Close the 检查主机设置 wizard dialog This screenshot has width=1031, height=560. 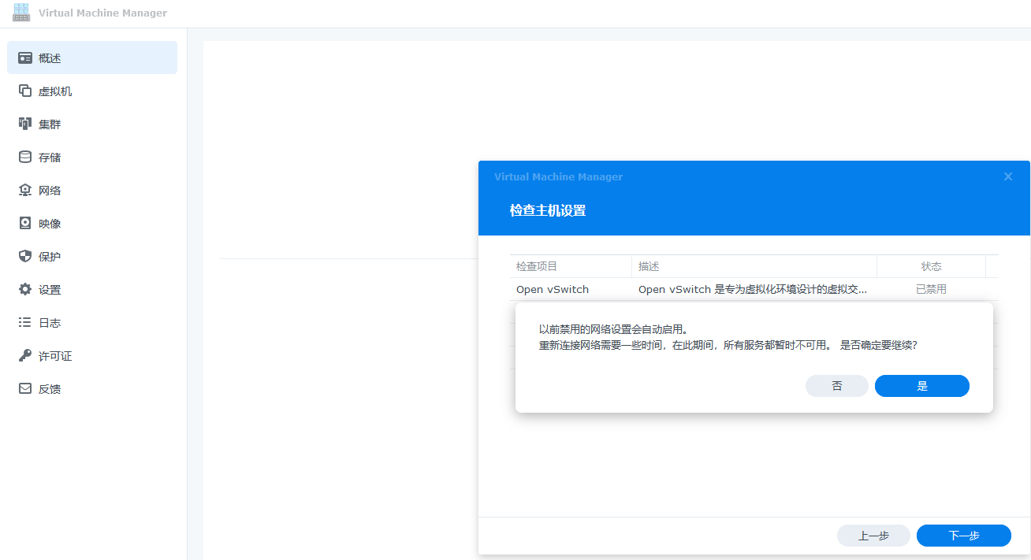click(x=1007, y=177)
